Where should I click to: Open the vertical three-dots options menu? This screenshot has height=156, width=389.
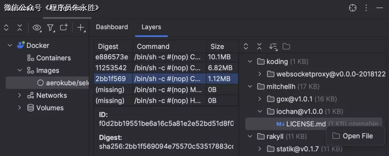(366, 8)
